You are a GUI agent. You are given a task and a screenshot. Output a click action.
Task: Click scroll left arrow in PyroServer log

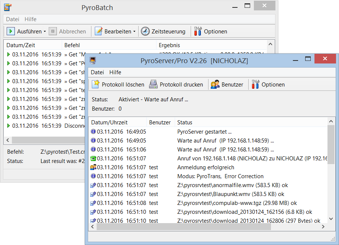[x=93, y=227]
